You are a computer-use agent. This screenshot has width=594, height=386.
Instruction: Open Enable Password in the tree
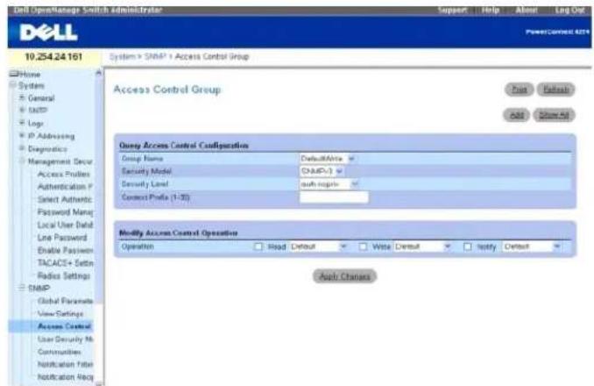tap(65, 250)
